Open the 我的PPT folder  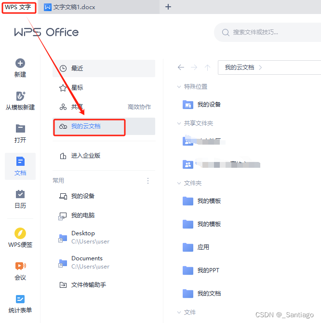pos(201,270)
